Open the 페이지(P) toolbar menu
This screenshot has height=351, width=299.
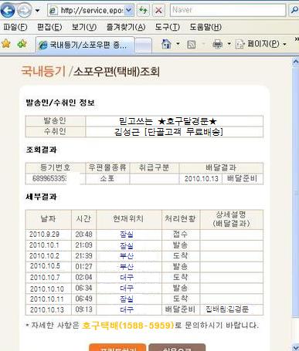[261, 44]
